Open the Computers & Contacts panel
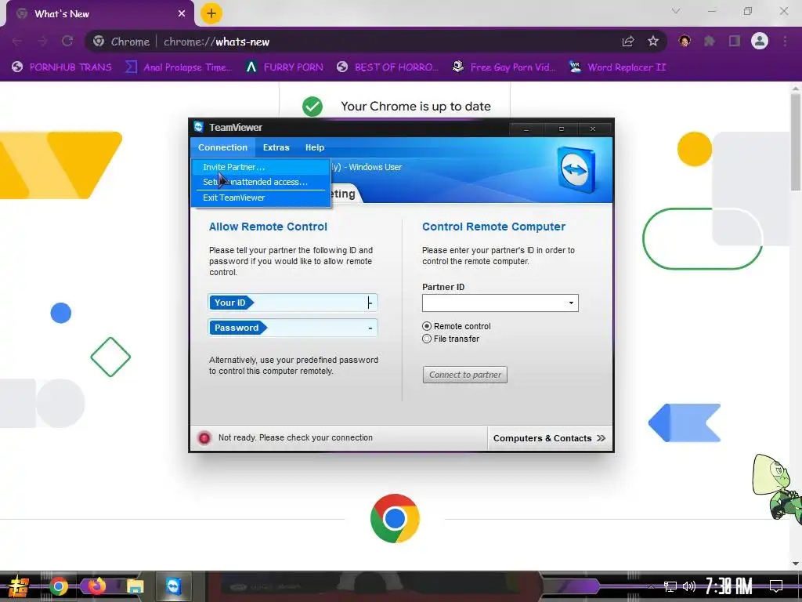Image resolution: width=802 pixels, height=602 pixels. (x=549, y=438)
